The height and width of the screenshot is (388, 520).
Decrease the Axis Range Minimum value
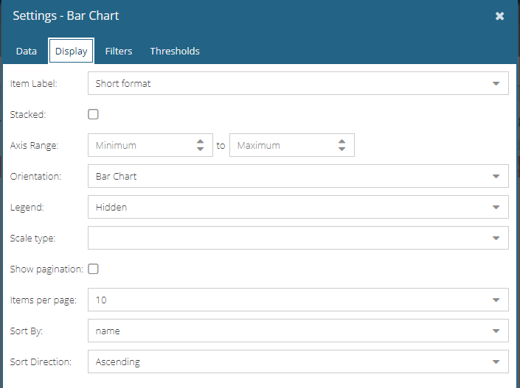click(200, 149)
